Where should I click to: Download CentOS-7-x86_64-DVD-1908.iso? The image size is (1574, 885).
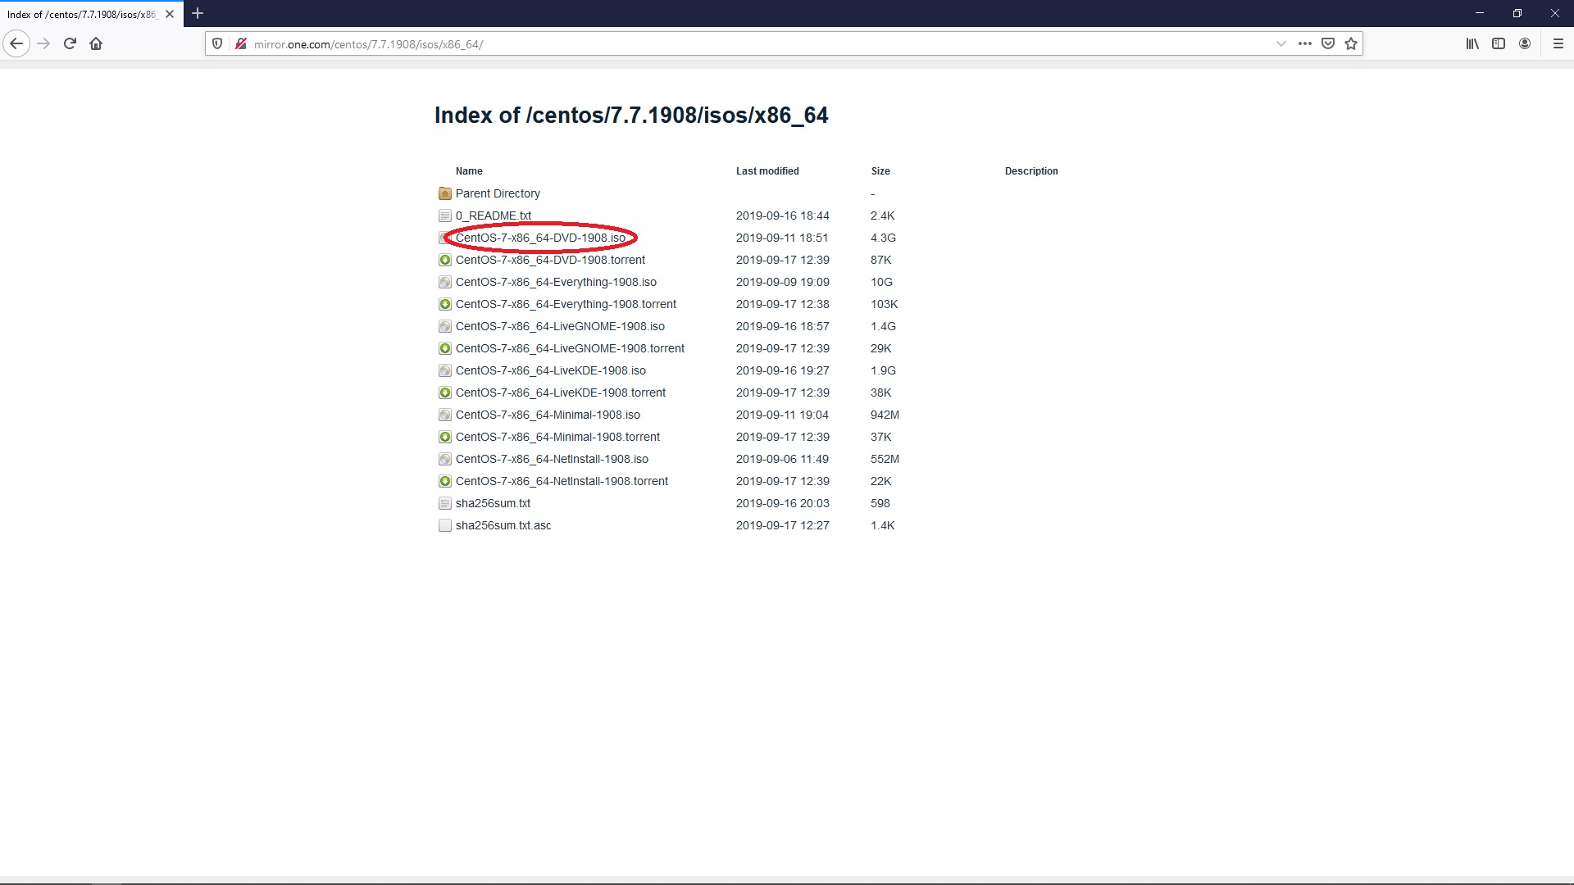pos(540,238)
